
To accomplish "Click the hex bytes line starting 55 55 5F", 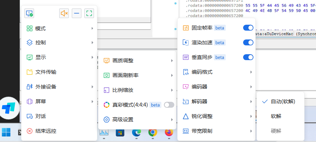I will [x=281, y=6].
